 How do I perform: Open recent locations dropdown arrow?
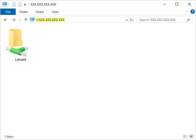(20, 20)
